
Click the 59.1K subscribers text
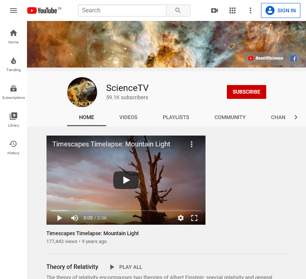pyautogui.click(x=127, y=97)
